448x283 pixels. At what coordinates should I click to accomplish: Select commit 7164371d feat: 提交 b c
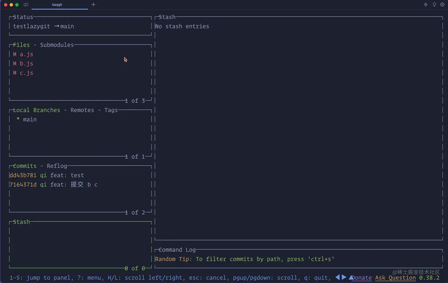81,185
